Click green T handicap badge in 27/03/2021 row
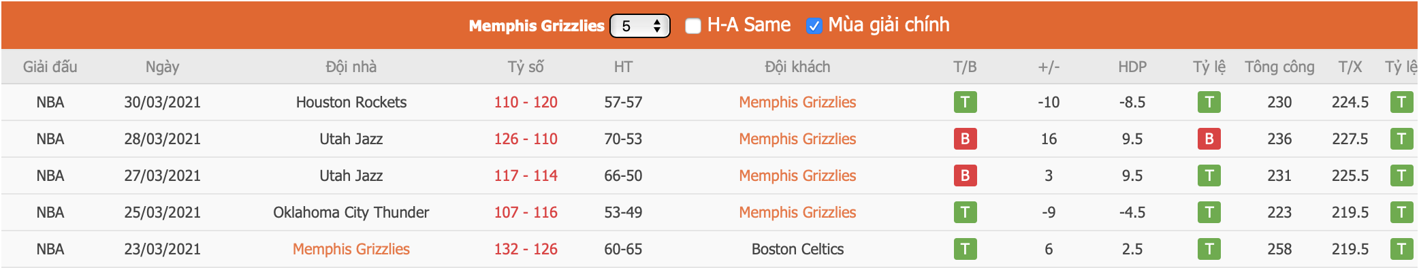The image size is (1419, 268). click(1209, 175)
